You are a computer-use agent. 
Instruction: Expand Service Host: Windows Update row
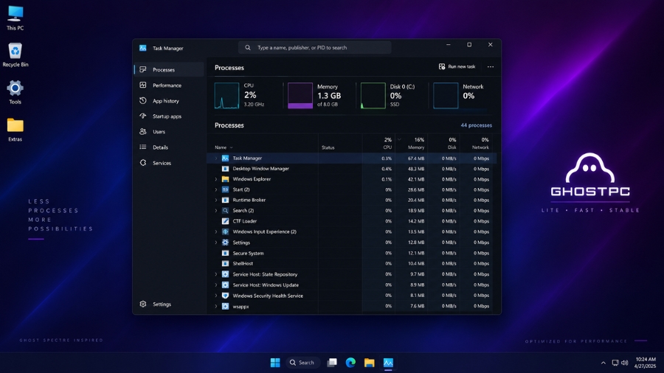(216, 285)
